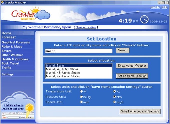Click the sun icon beside Internet Explorer link
The width and height of the screenshot is (170, 124).
tap(29, 108)
